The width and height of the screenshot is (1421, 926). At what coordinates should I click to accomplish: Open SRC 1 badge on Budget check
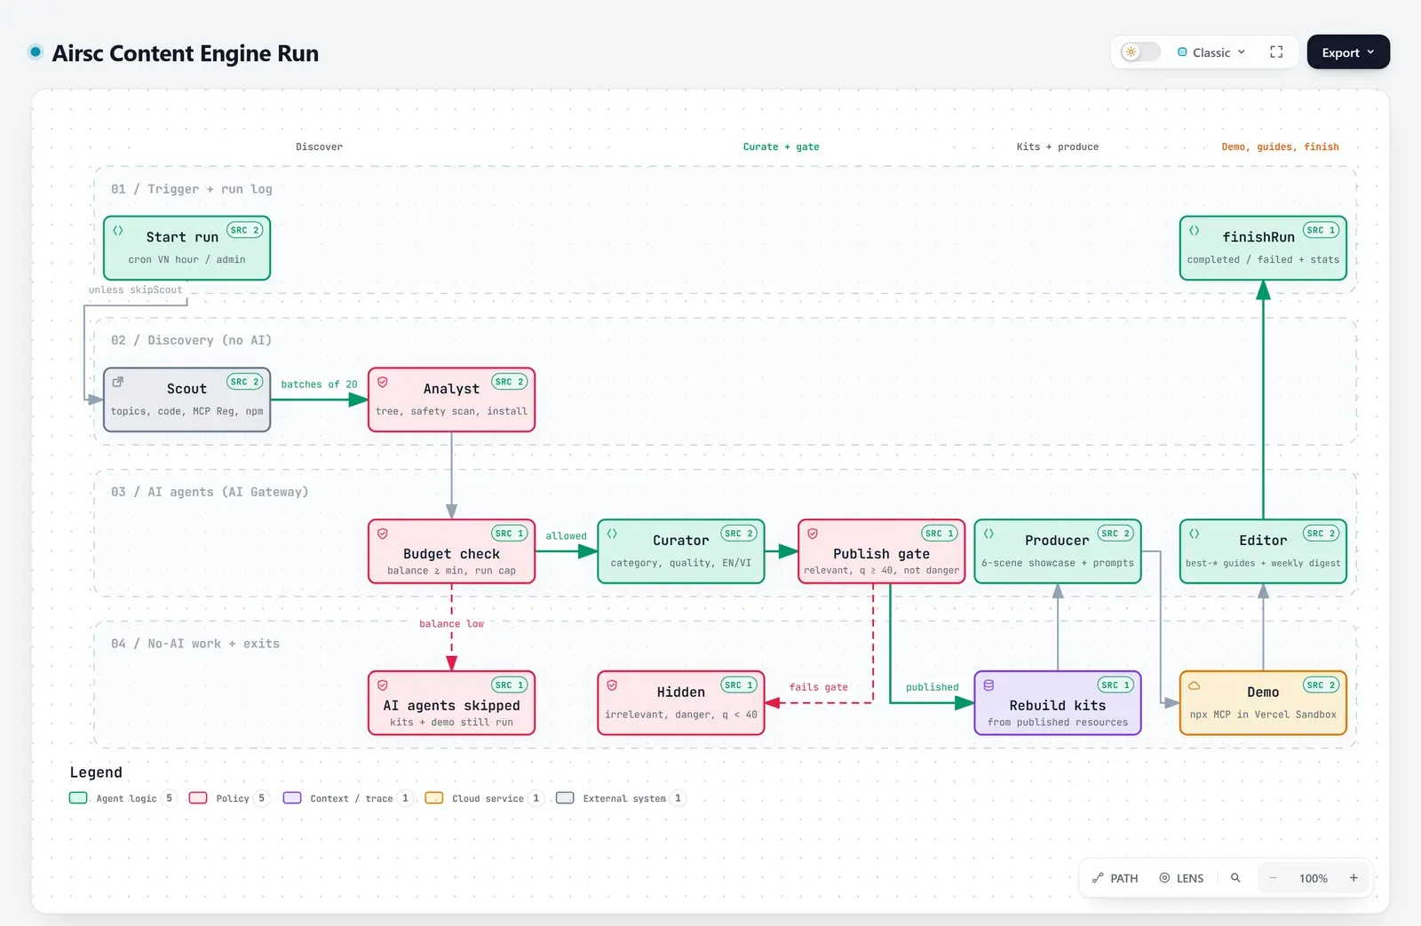click(510, 534)
